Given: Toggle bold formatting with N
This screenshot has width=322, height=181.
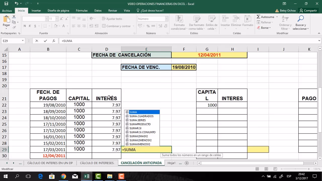Looking at the screenshot, I should (x=24, y=26).
